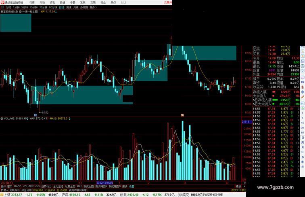The height and width of the screenshot is (197, 305).
Task: Click the 创业 index 2439.40 in status bar
Action: tap(133, 195)
